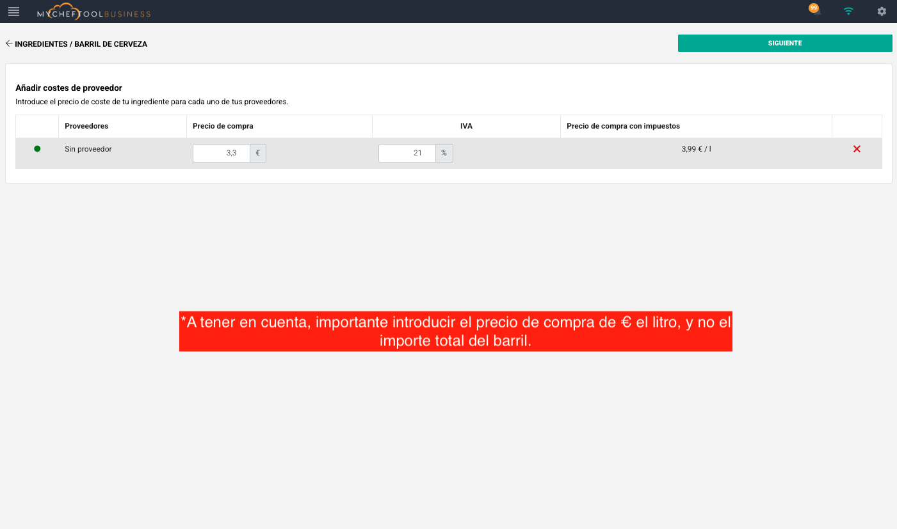Click the Precio de compra column header
This screenshot has width=897, height=529.
pyautogui.click(x=223, y=126)
